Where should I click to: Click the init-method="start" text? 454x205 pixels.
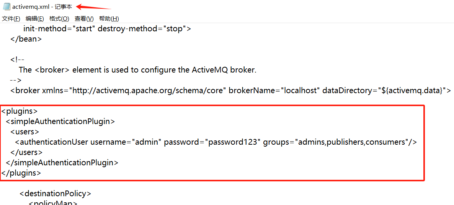[x=59, y=29]
